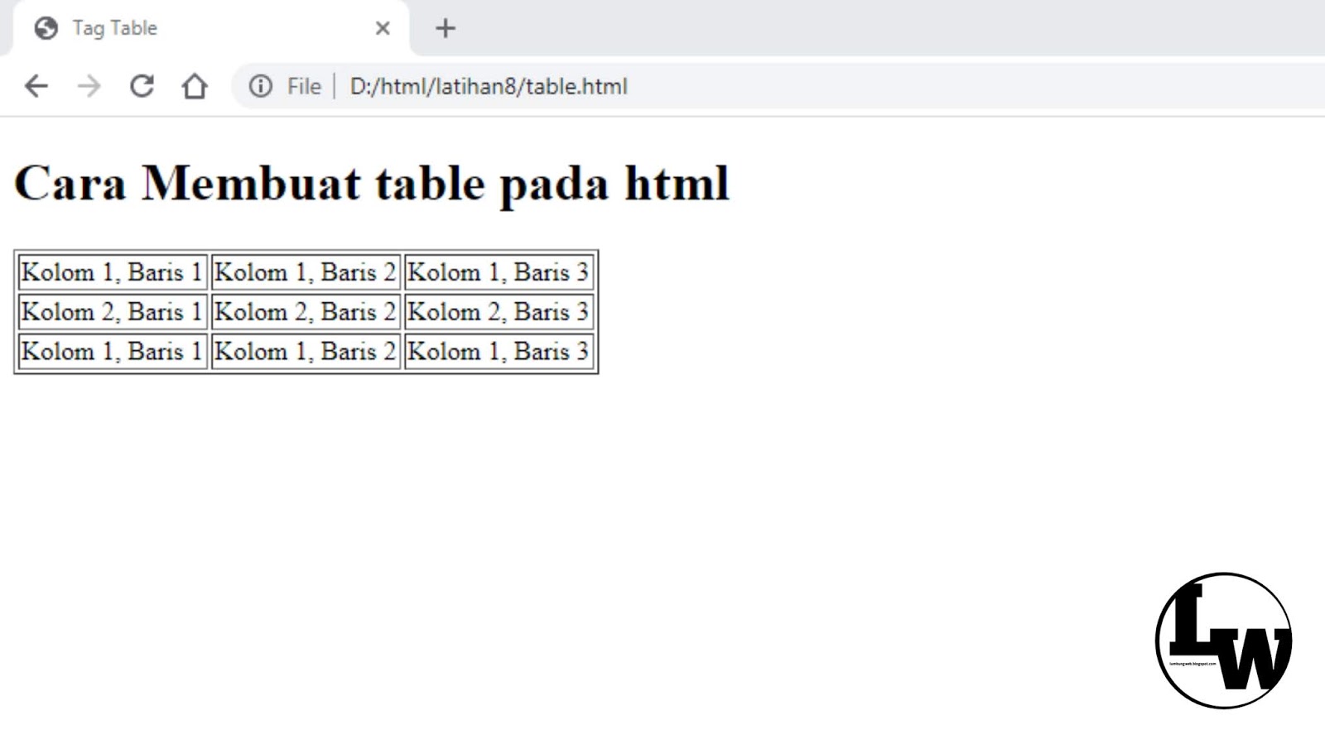Click the site information info icon
Viewport: 1325px width, 749px height.
point(261,86)
